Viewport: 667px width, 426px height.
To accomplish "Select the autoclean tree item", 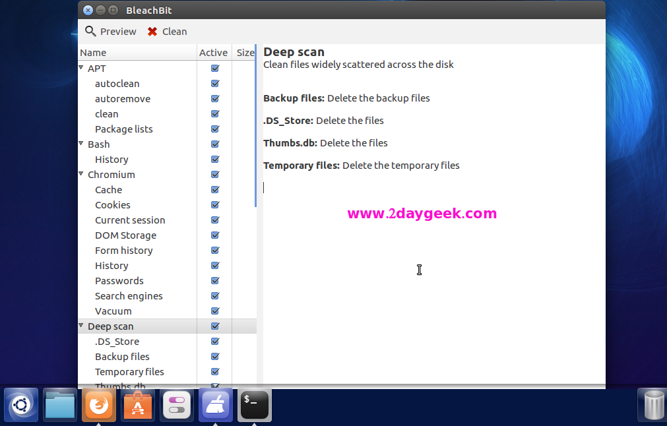I will pyautogui.click(x=117, y=84).
